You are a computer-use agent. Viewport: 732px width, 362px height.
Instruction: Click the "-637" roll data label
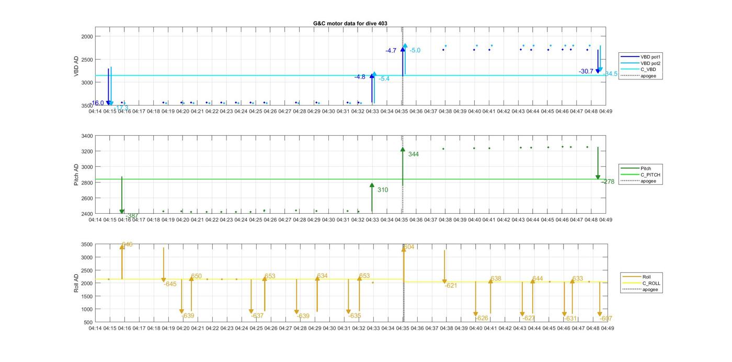coord(257,316)
